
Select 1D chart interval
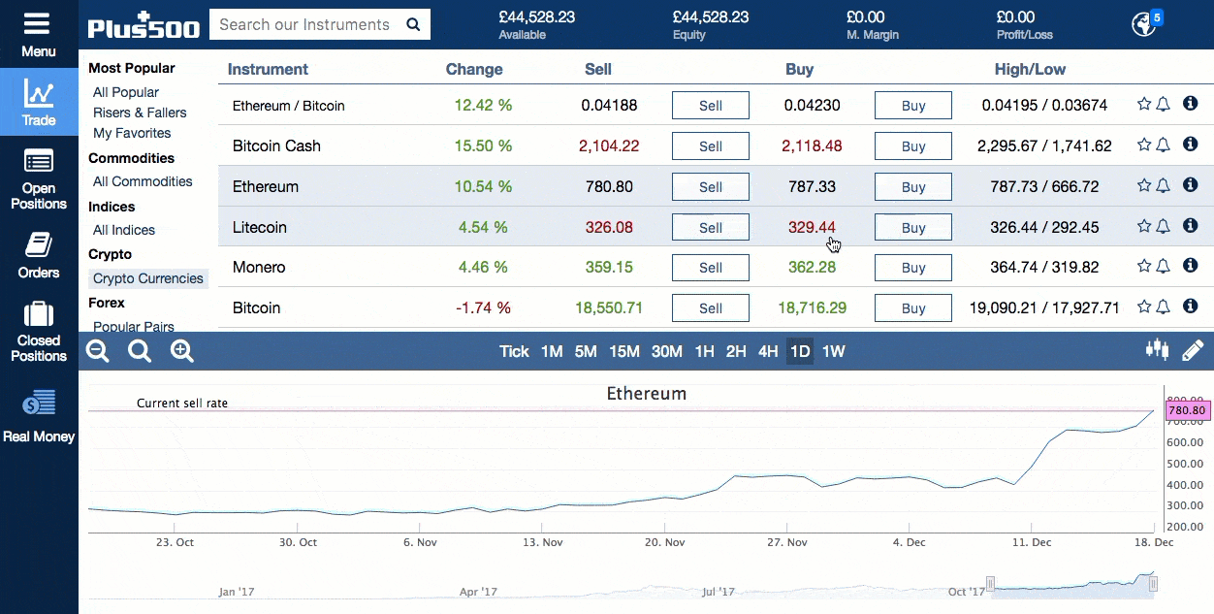pyautogui.click(x=800, y=351)
